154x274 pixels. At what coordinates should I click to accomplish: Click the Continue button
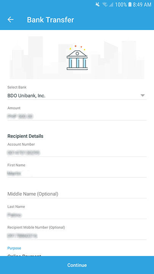click(77, 265)
